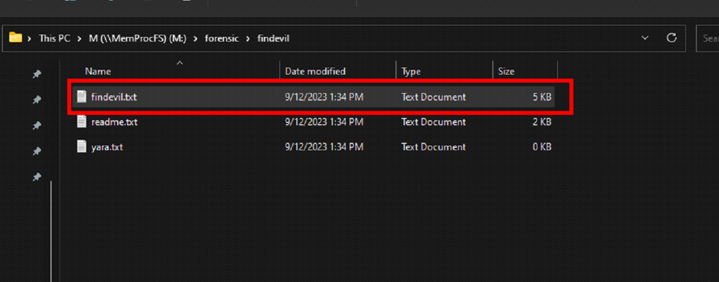Open the address bar history dropdown
This screenshot has height=282, width=719.
(x=645, y=38)
